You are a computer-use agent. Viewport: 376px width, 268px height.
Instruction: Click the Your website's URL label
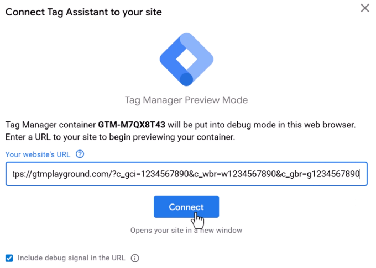(x=38, y=154)
